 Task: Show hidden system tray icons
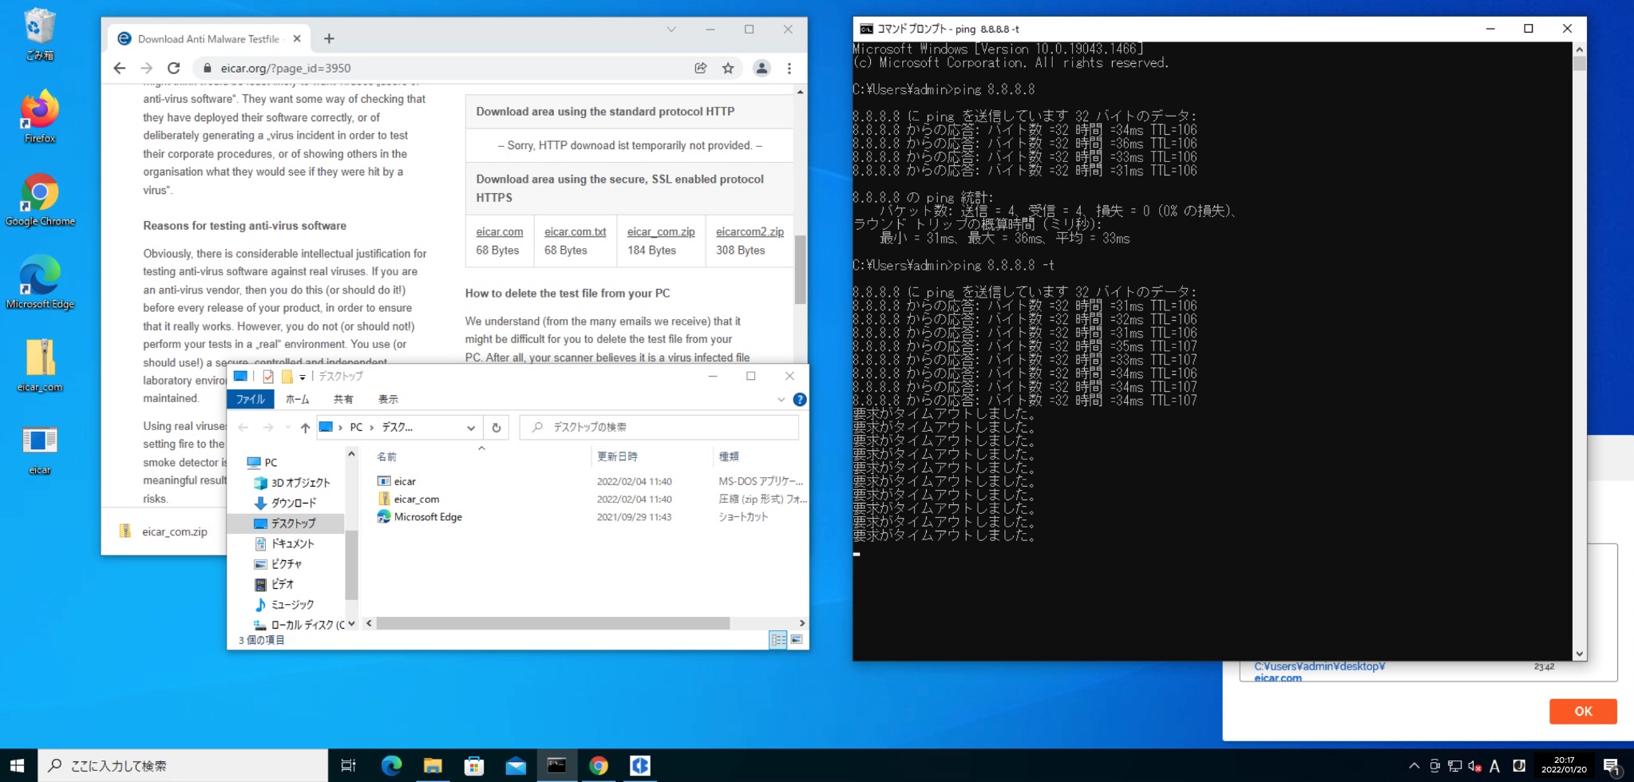[1414, 766]
